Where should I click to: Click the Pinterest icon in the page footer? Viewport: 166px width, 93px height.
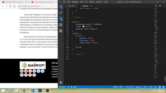[x=30, y=71]
